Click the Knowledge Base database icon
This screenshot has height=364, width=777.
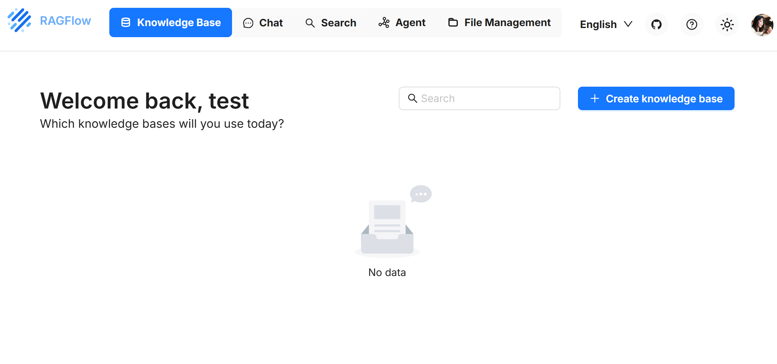point(126,22)
